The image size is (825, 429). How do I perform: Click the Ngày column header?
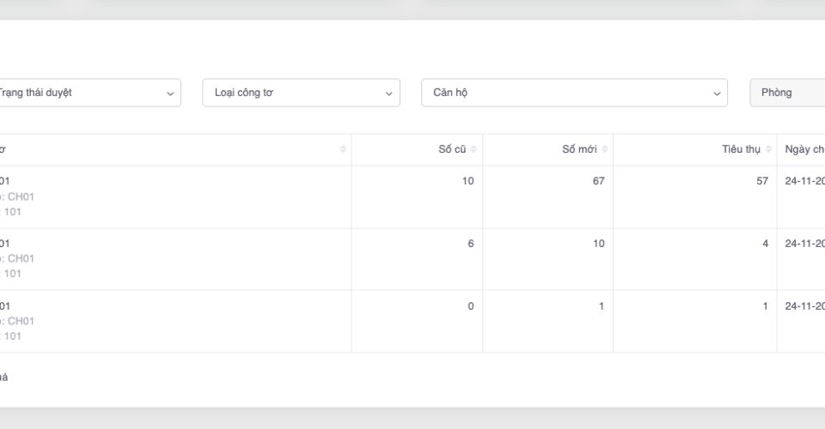[x=804, y=150]
